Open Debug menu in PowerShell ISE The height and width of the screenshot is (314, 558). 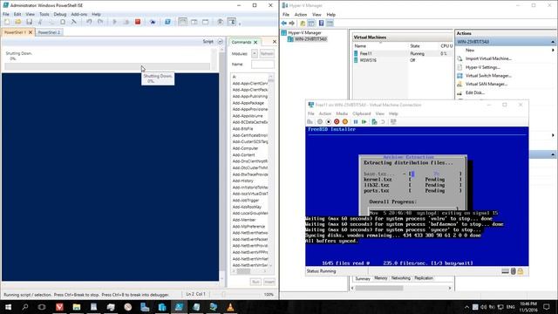coord(60,14)
